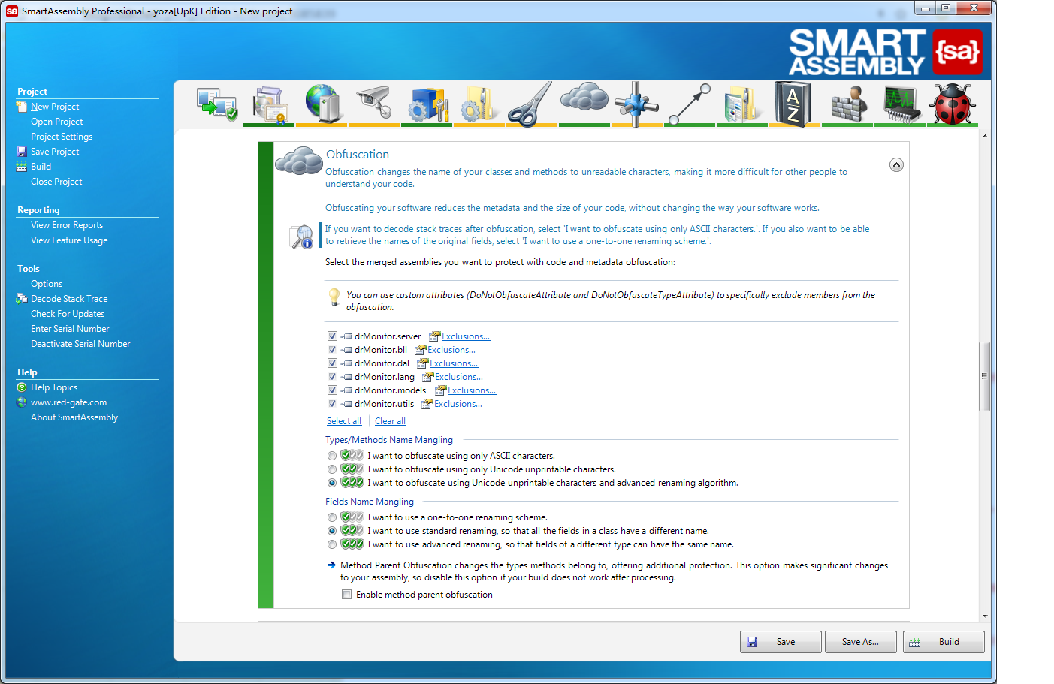Open the diagonal line references proxy icon
Screen dimensions: 1054x684
[690, 104]
